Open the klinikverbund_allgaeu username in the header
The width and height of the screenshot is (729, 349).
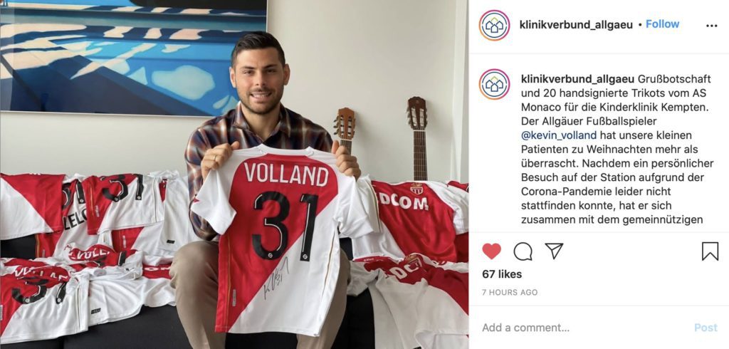(x=576, y=25)
